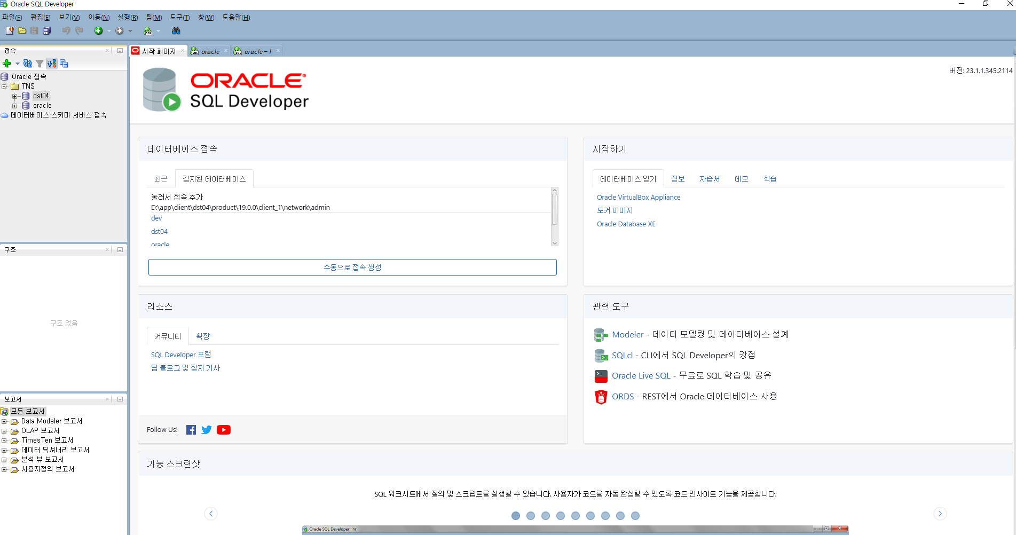This screenshot has width=1016, height=535.
Task: Expand OLAP 보고서 node
Action: [4, 431]
